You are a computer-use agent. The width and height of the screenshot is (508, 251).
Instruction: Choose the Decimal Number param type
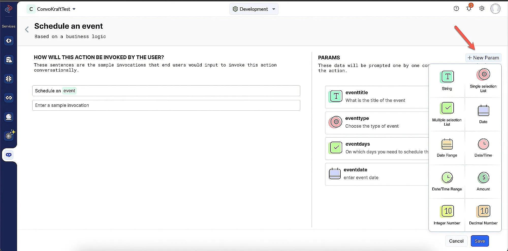483,211
